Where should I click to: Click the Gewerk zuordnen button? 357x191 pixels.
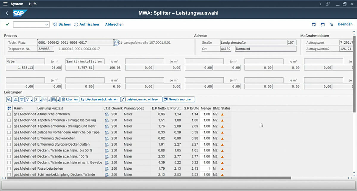tap(179, 100)
